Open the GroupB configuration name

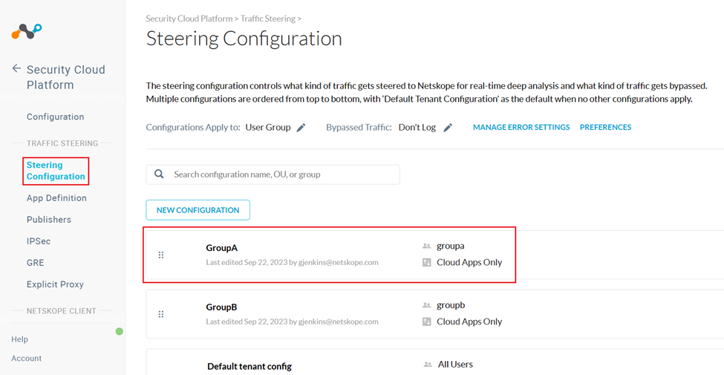221,307
